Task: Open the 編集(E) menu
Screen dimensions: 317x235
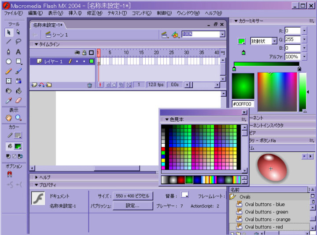Action: pyautogui.click(x=35, y=13)
